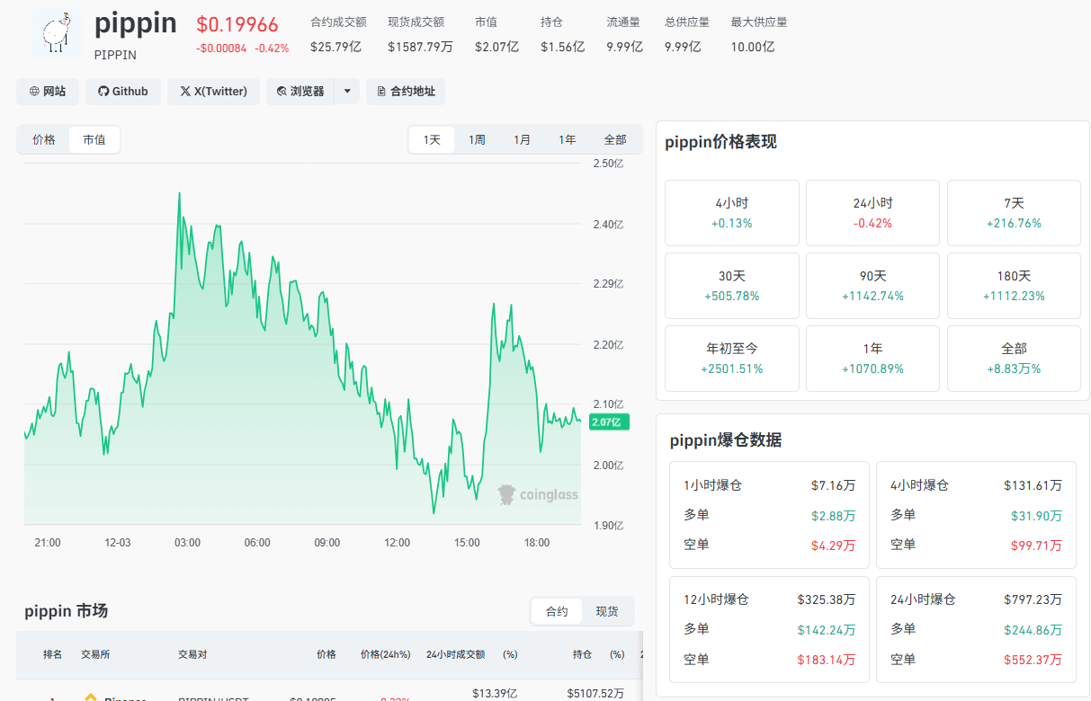This screenshot has width=1091, height=701.
Task: Click the $0.19966 price text
Action: [x=237, y=25]
